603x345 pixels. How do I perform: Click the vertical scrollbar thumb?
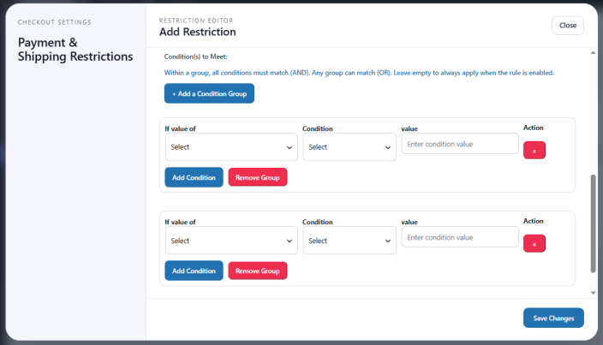pyautogui.click(x=593, y=223)
